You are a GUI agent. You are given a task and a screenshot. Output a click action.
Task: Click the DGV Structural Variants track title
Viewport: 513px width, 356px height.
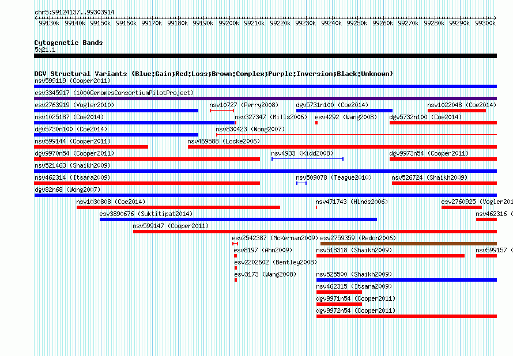coord(214,74)
